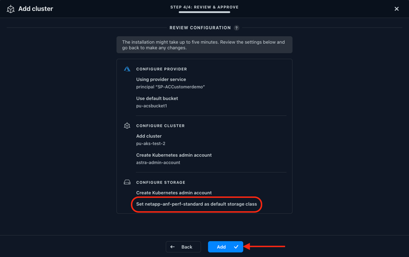Click the Add cluster cube icon in header
The height and width of the screenshot is (257, 409).
pos(11,9)
